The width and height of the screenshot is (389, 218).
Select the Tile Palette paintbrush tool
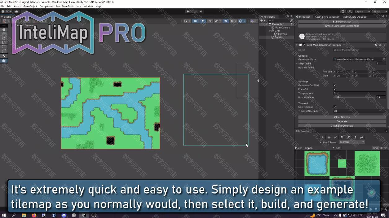tap(335, 137)
